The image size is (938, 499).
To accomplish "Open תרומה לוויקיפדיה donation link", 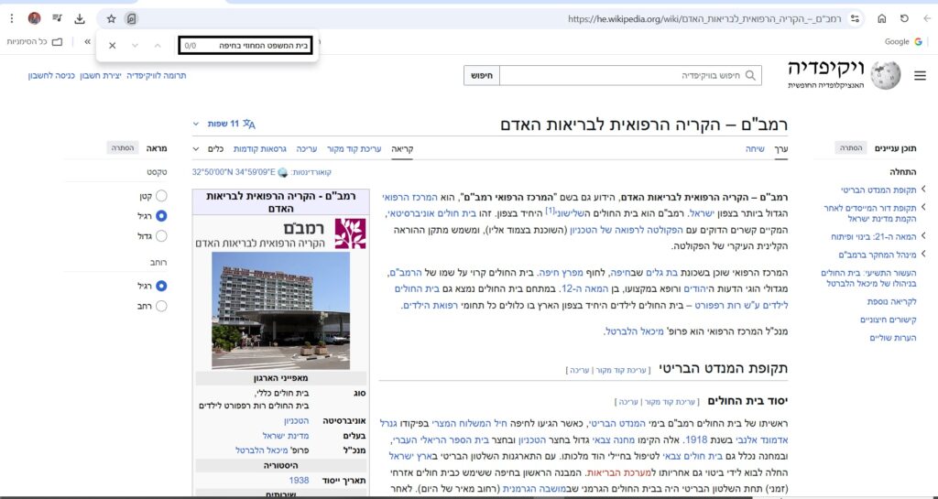I will 156,76.
